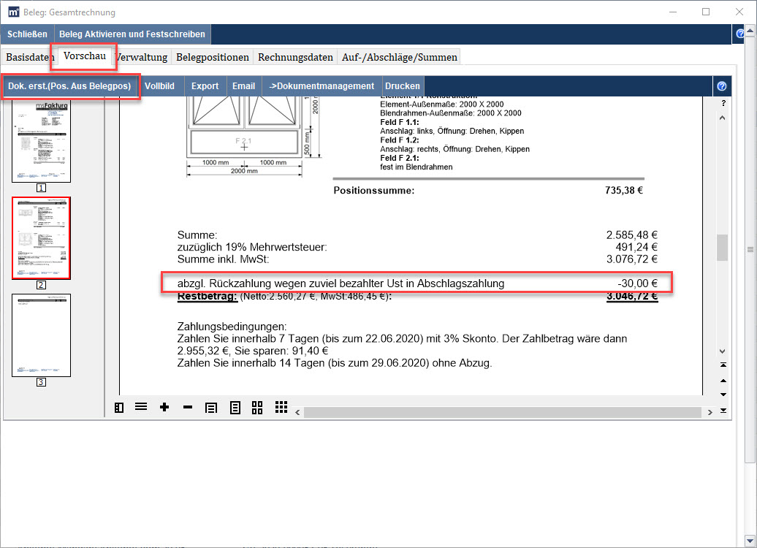
Task: Click the Summe inkl. MwSt: label
Action: (223, 259)
